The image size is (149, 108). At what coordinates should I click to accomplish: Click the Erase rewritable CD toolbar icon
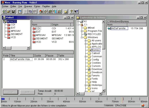point(60,12)
